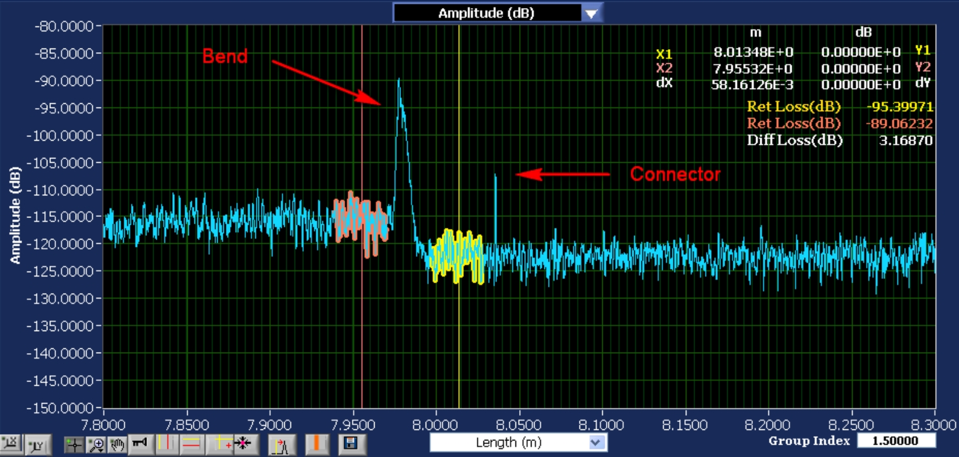Select the hand pan tool
The width and height of the screenshot is (959, 457).
click(x=117, y=444)
